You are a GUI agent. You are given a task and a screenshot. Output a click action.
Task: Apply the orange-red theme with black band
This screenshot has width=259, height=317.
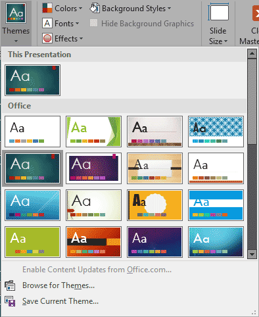point(93,242)
